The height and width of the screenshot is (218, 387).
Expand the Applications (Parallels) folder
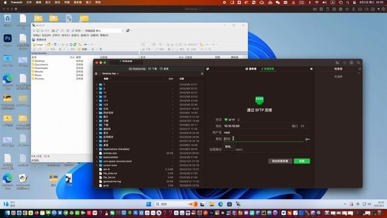pyautogui.click(x=97, y=150)
